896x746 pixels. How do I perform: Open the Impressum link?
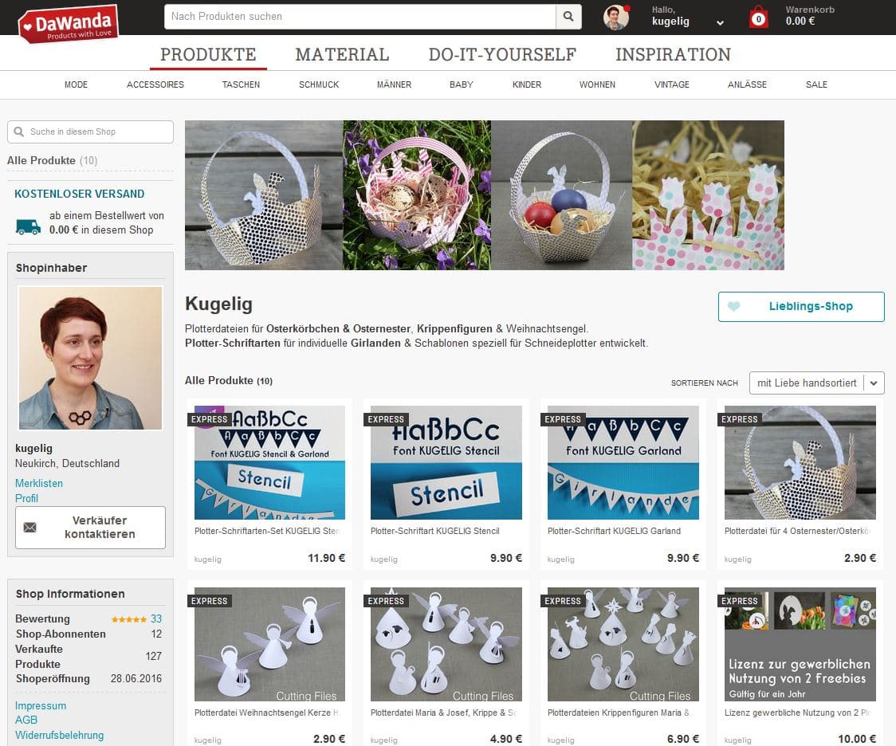point(41,705)
